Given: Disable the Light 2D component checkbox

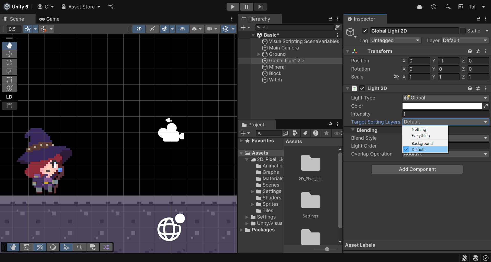Looking at the screenshot, I should click(362, 88).
